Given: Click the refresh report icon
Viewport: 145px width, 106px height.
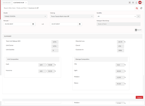Looking at the screenshot, I should [x=141, y=8].
